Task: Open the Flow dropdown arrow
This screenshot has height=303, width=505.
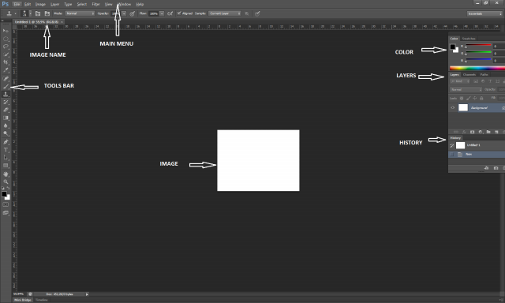Action: (x=162, y=13)
